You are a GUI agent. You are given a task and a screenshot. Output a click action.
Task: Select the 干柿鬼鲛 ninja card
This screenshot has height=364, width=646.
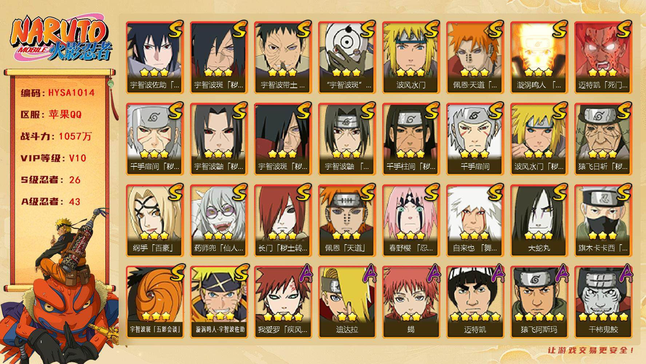coord(603,302)
